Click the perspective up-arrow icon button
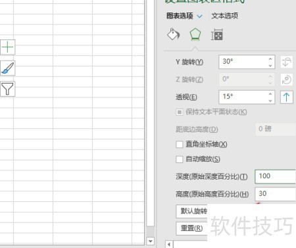 (x=287, y=97)
